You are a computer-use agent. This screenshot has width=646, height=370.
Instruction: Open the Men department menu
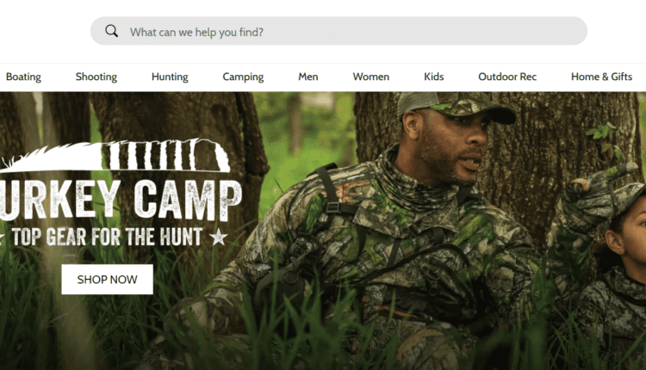[x=308, y=77]
